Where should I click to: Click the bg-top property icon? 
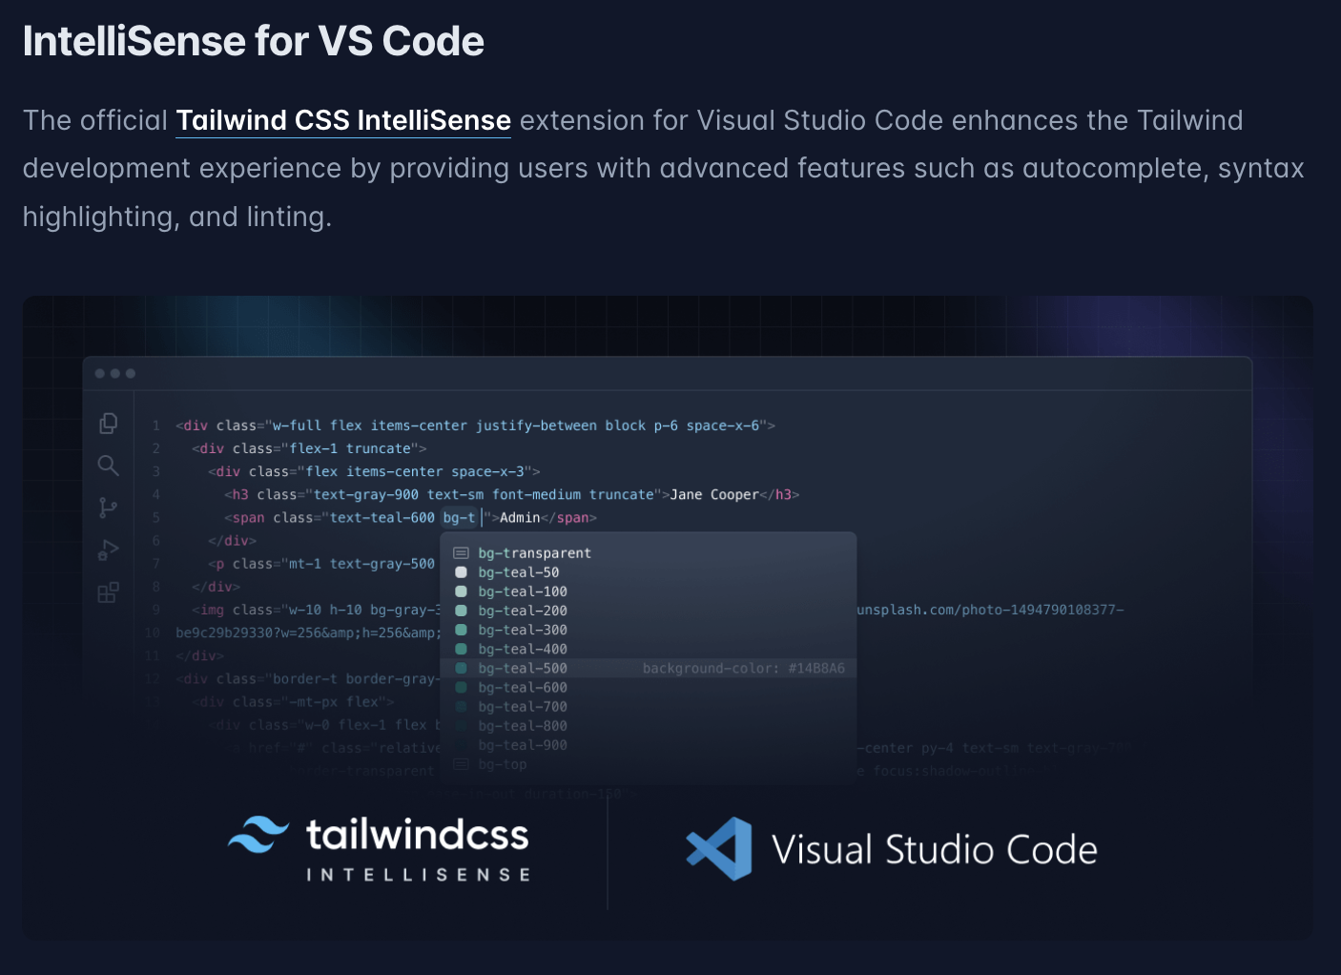pyautogui.click(x=461, y=764)
